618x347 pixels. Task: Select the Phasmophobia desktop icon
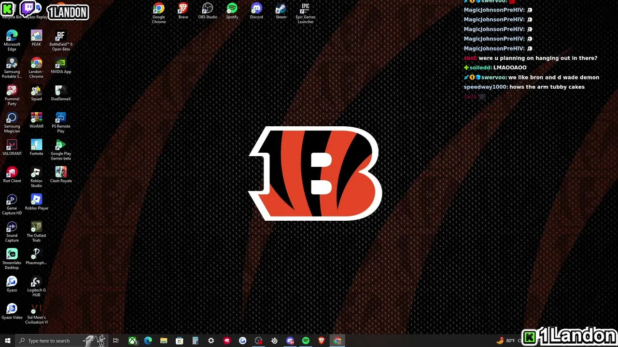36,257
